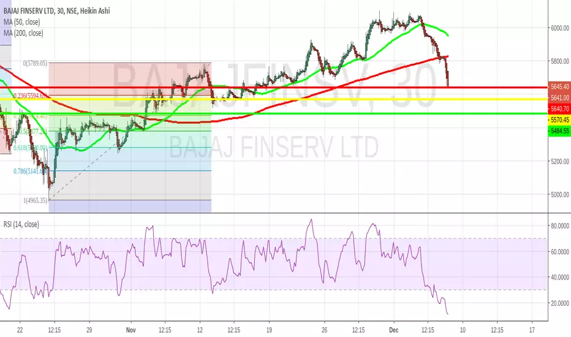Click the 0.236(5594.65) Fibonacci level label
Image resolution: width=571 pixels, height=337 pixels.
tap(31, 96)
